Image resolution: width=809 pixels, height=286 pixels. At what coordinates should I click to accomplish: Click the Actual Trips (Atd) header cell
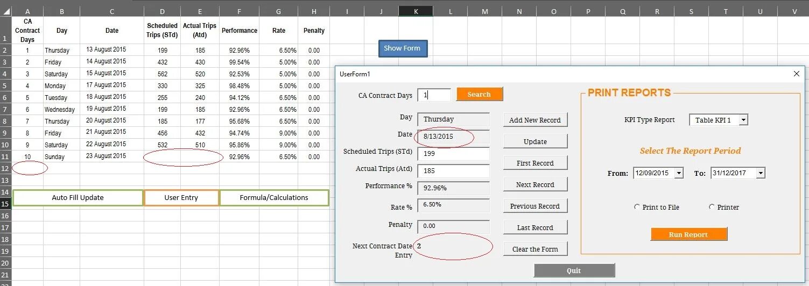pyautogui.click(x=199, y=30)
